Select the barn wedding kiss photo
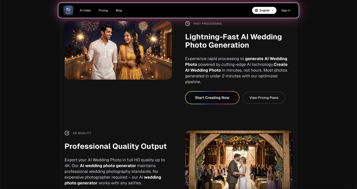The image size is (357, 189). click(238, 160)
